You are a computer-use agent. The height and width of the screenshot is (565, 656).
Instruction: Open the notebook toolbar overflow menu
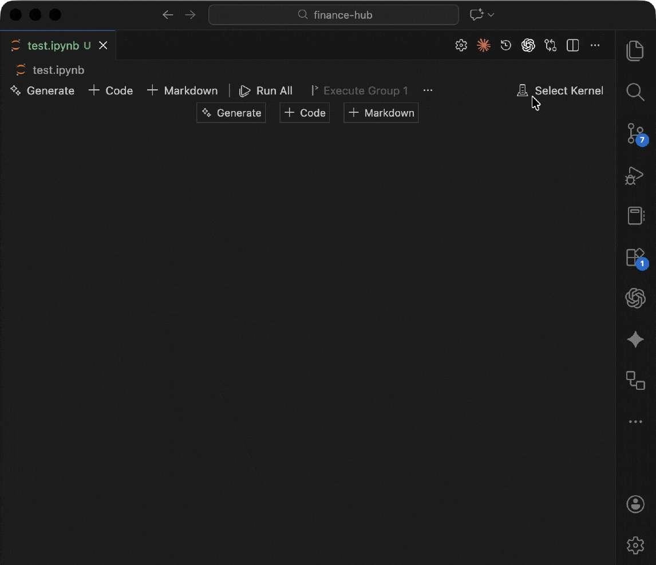(x=428, y=90)
